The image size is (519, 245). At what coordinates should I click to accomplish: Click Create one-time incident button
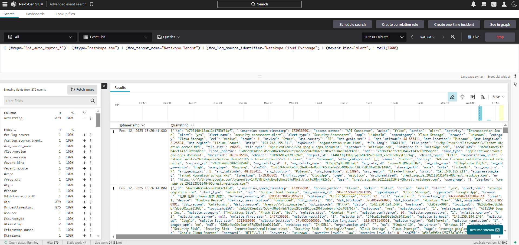pos(454,24)
